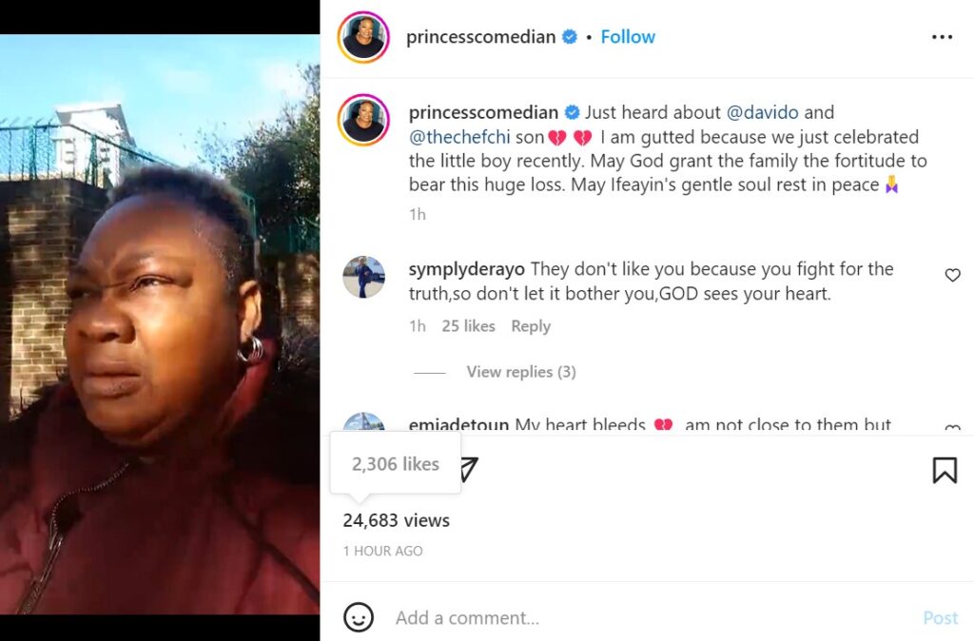Open the 24,683 views count
The height and width of the screenshot is (641, 974).
pyautogui.click(x=397, y=520)
